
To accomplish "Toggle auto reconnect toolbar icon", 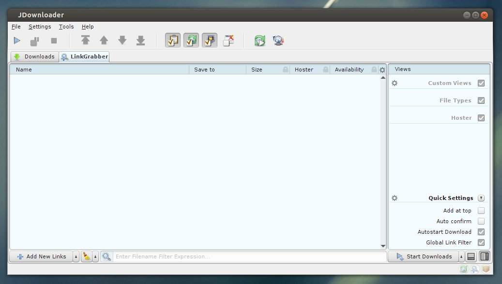I will [191, 40].
